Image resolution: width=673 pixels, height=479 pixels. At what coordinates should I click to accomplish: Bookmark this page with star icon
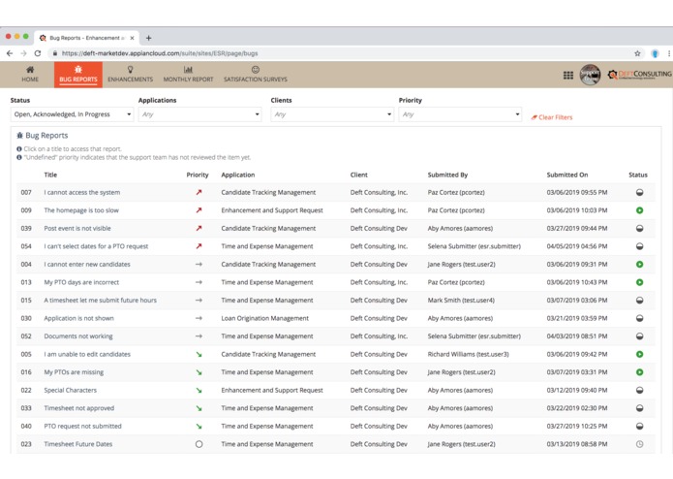(637, 53)
